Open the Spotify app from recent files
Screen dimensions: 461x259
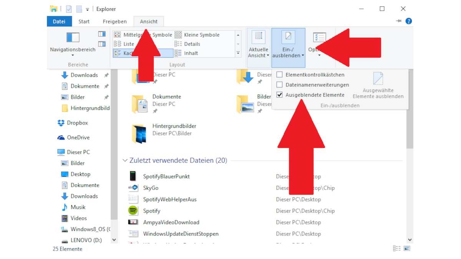(x=151, y=211)
